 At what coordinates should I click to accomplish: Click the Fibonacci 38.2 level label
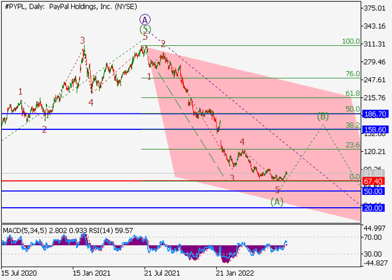coord(352,124)
